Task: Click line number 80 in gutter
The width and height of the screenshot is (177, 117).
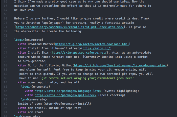Action: pos(6,65)
